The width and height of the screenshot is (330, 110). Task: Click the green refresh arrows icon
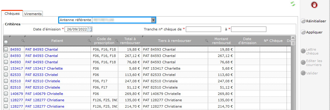click(293, 4)
